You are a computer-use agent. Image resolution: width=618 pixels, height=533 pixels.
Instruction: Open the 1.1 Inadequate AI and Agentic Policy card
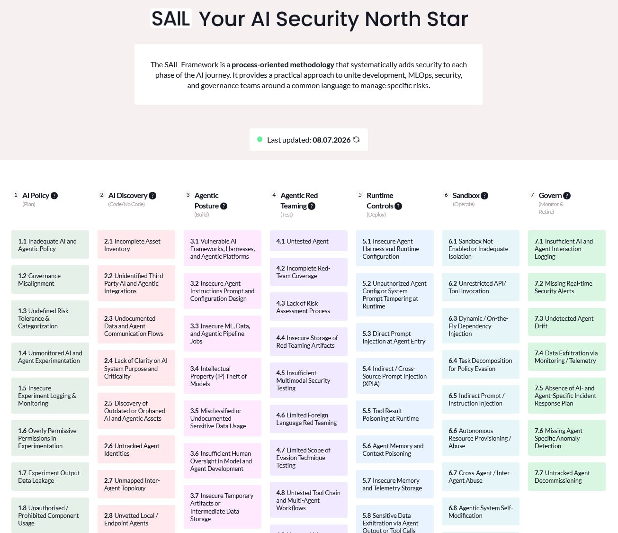point(50,244)
